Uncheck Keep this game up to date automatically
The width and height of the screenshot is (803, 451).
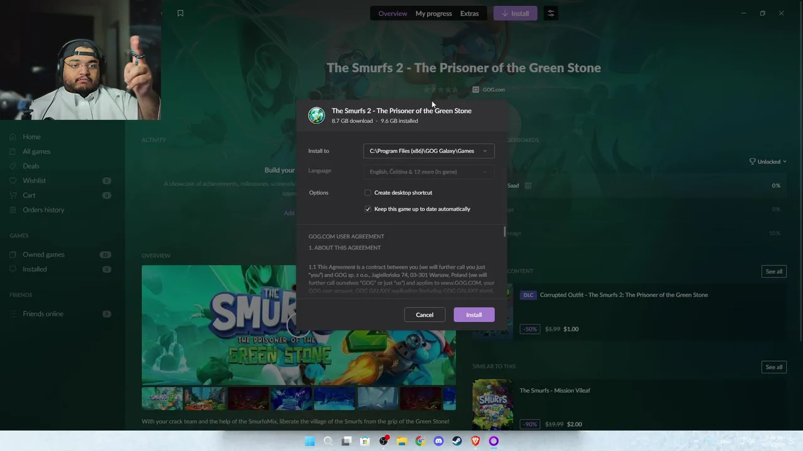pos(368,209)
